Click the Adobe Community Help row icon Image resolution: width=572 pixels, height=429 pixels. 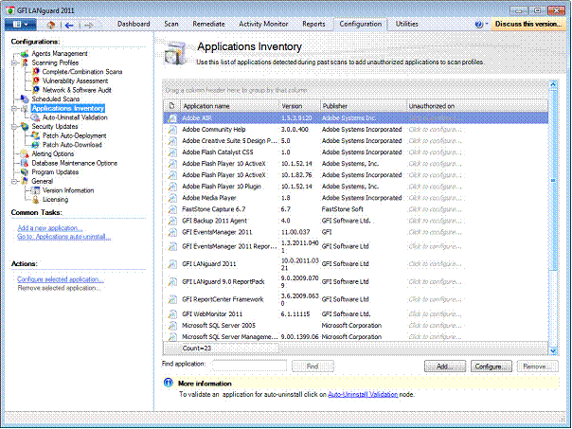coord(172,130)
